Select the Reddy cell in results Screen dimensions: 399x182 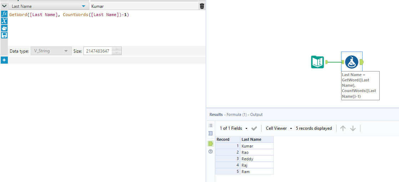(257, 159)
